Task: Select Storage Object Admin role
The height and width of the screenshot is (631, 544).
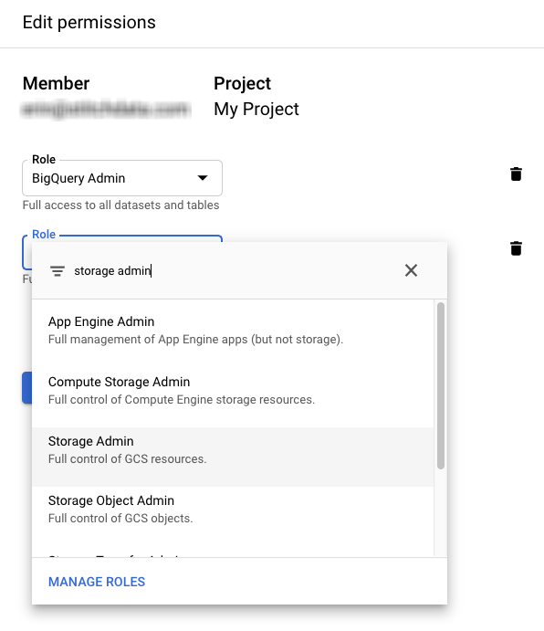Action: pyautogui.click(x=233, y=516)
